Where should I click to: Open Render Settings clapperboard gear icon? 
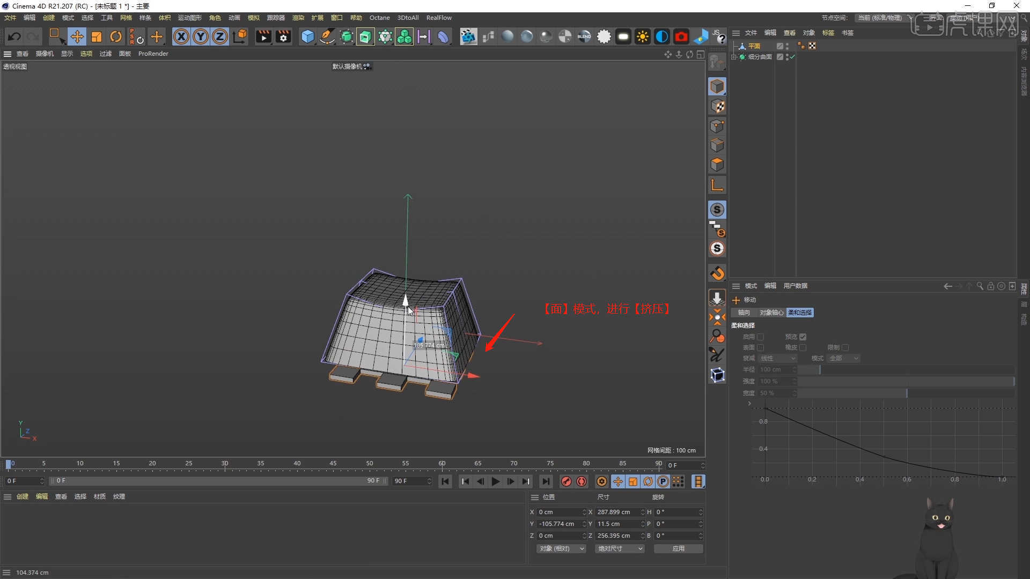283,37
